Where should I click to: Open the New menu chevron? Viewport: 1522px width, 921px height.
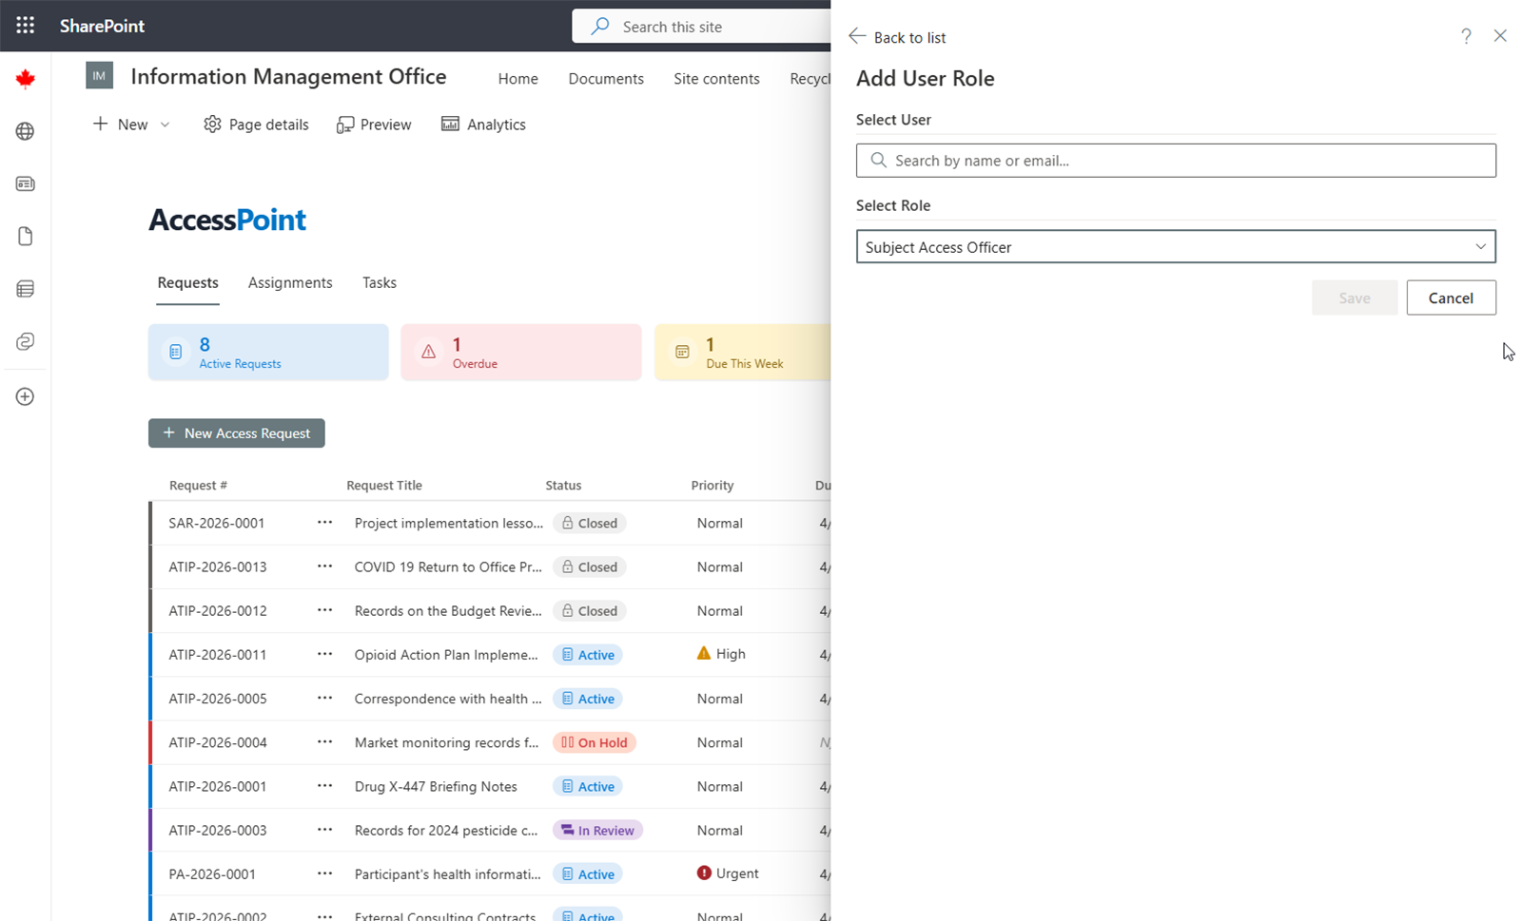click(166, 125)
